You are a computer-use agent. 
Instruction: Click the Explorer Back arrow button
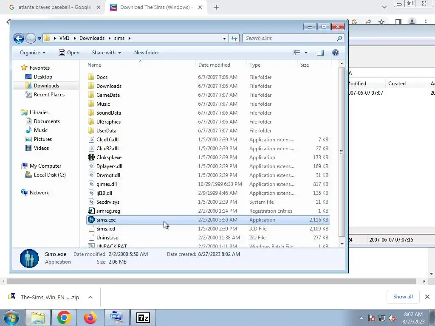tap(19, 38)
